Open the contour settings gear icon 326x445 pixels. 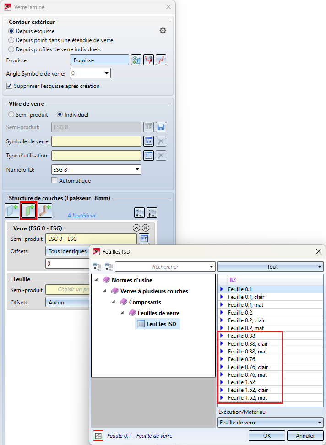(163, 30)
